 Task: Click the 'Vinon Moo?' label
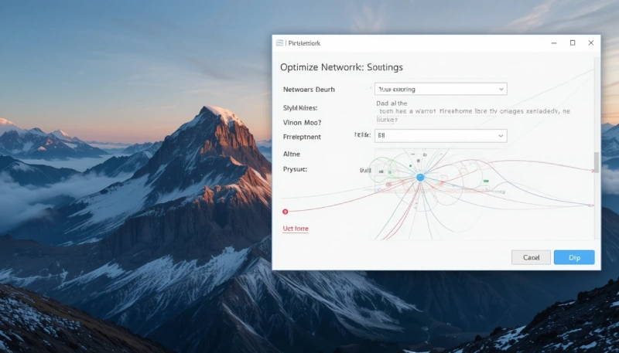tap(302, 123)
